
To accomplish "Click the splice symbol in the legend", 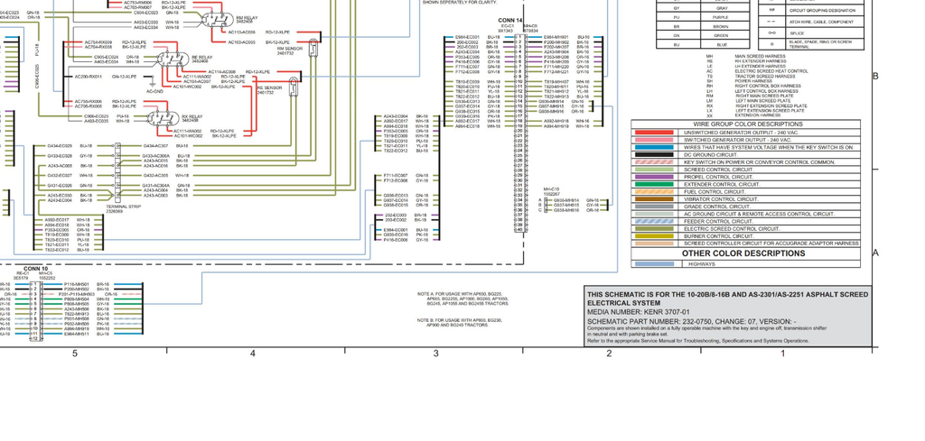I will click(773, 33).
